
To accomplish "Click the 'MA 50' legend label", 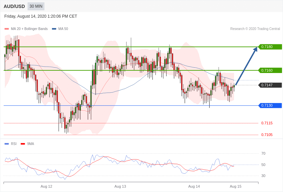I will 63,29.
